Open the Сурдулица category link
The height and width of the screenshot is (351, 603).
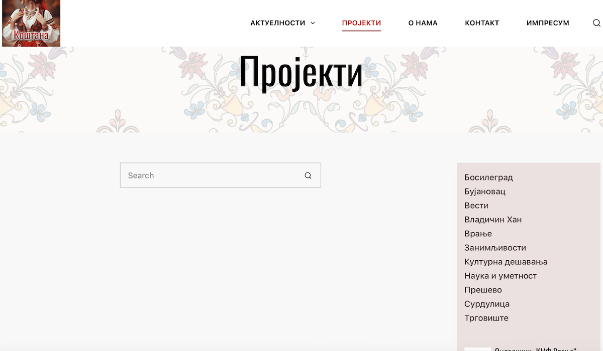(487, 304)
